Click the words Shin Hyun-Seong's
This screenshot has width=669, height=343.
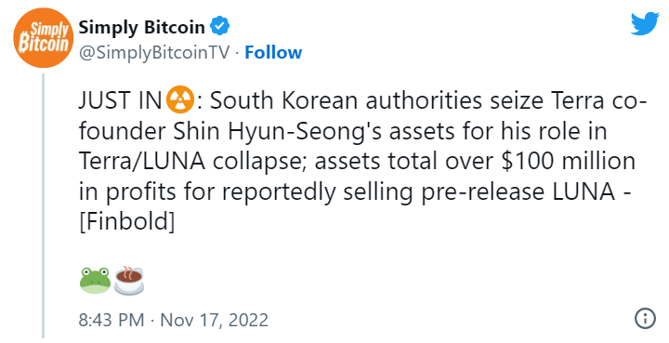tap(277, 131)
